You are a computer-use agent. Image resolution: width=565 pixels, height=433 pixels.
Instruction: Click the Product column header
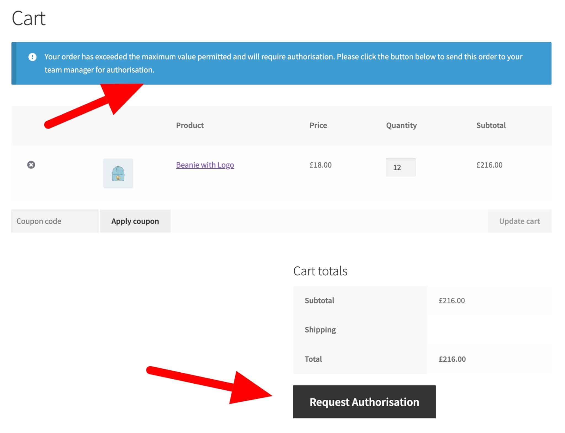pos(190,125)
